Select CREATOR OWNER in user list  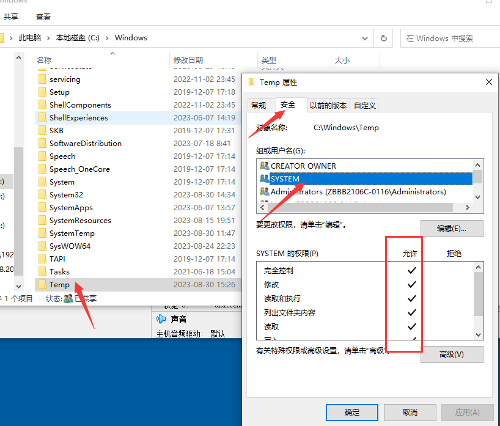pyautogui.click(x=366, y=166)
